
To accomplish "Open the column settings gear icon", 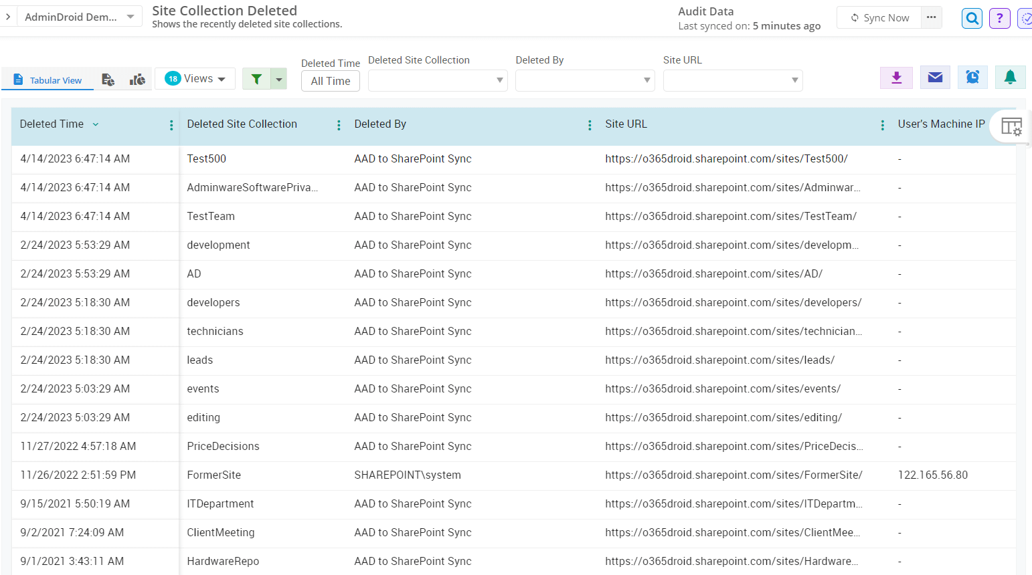I will [1011, 126].
